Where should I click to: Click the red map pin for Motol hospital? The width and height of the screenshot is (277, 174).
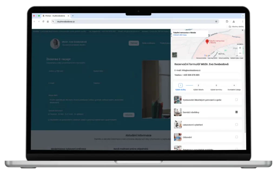[207, 42]
